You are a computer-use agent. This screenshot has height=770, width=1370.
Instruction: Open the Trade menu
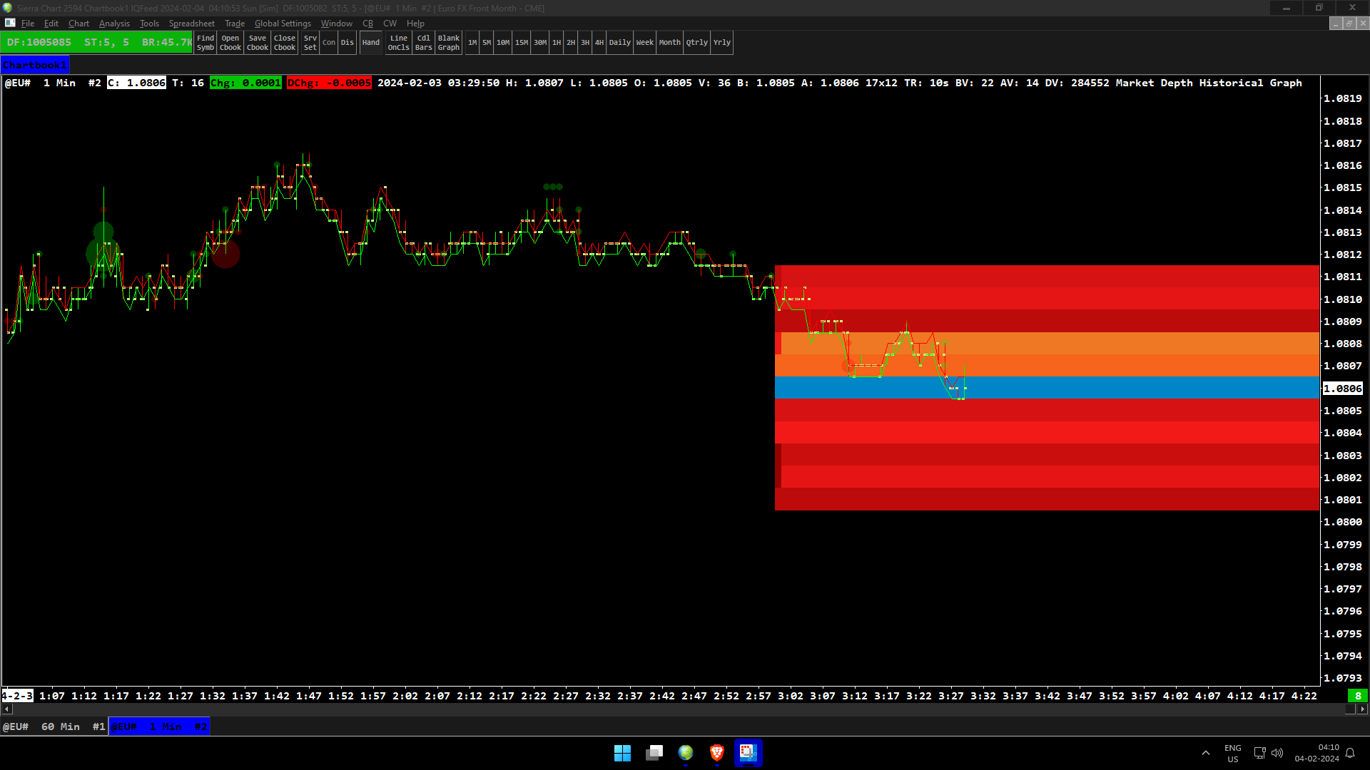pos(235,24)
